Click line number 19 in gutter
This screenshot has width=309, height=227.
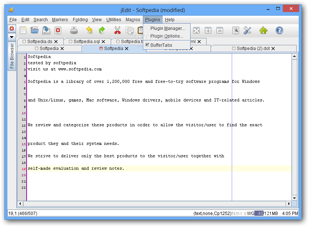(x=24, y=169)
